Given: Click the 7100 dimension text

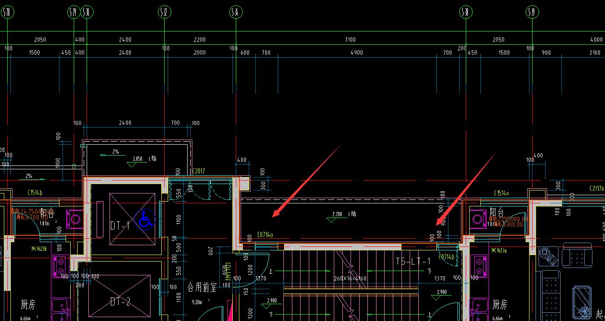Looking at the screenshot, I should click(x=350, y=40).
